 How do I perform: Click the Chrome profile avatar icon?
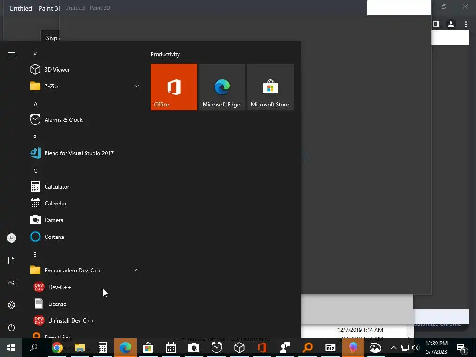pos(451,24)
